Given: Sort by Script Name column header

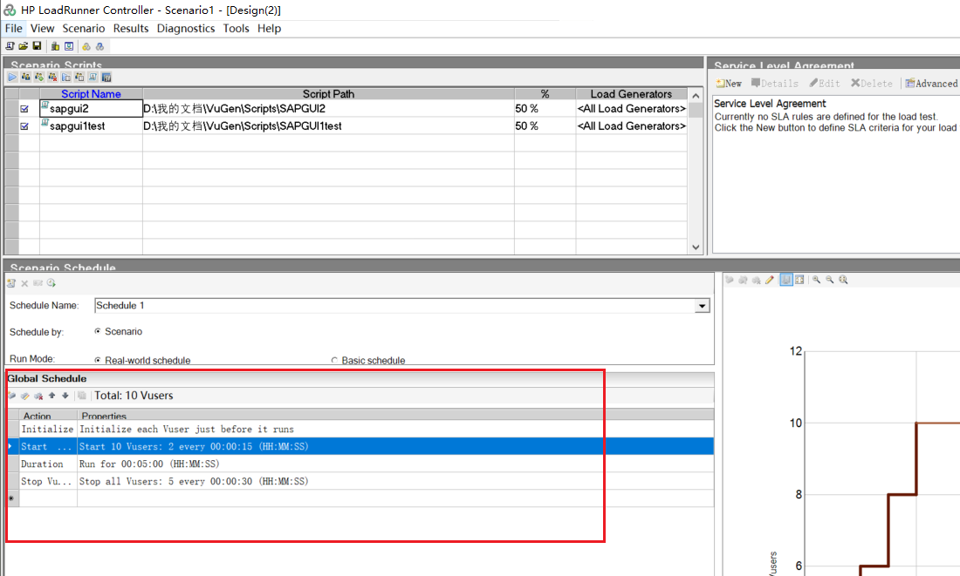Looking at the screenshot, I should click(91, 93).
